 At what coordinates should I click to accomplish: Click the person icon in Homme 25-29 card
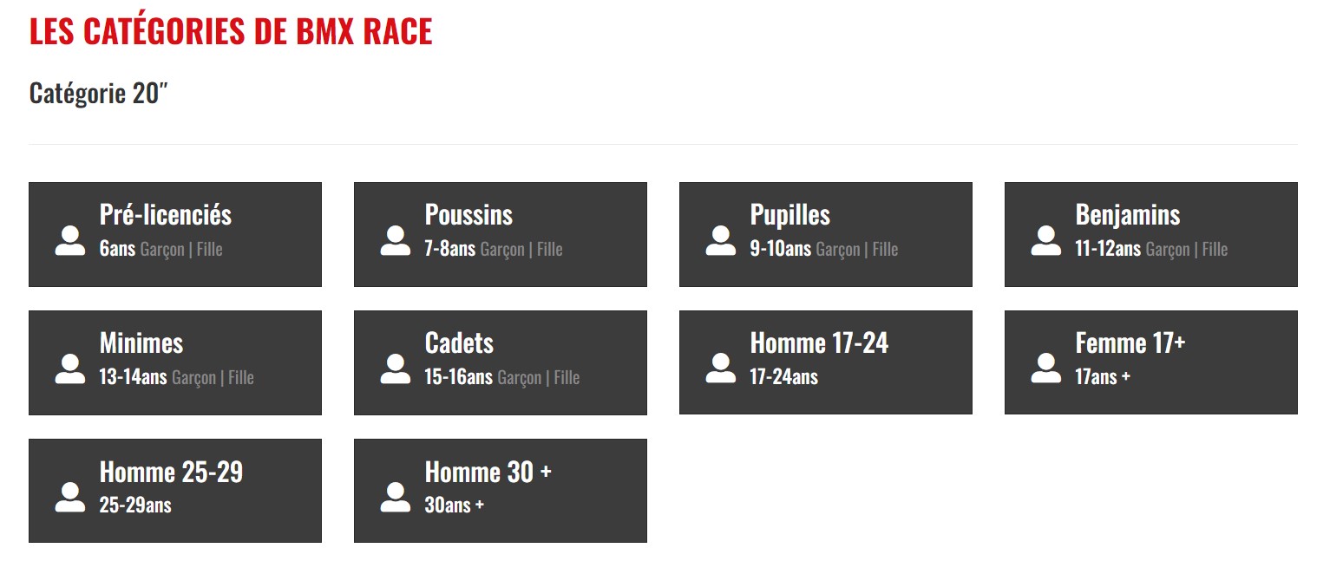(70, 498)
